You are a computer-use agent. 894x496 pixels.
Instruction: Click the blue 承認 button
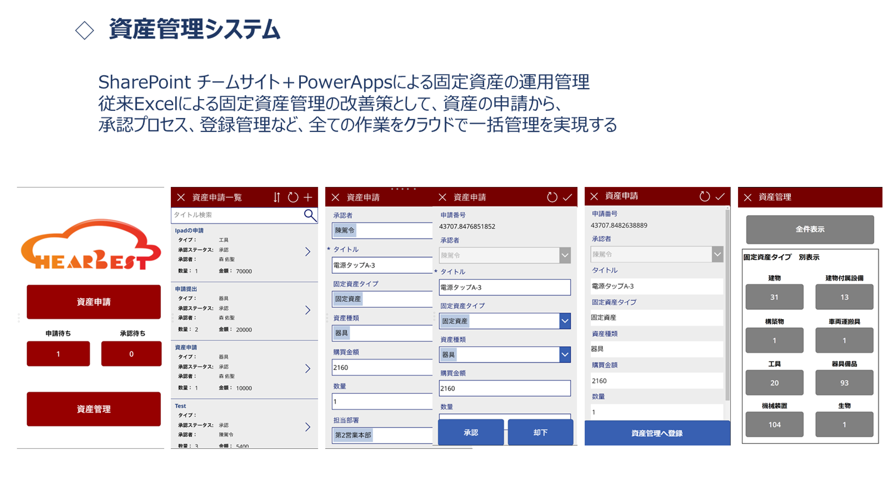[x=471, y=432]
